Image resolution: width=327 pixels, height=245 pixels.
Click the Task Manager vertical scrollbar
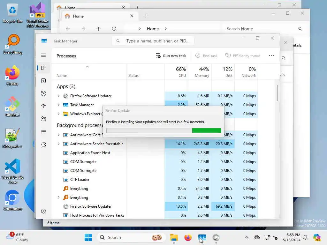277,93
